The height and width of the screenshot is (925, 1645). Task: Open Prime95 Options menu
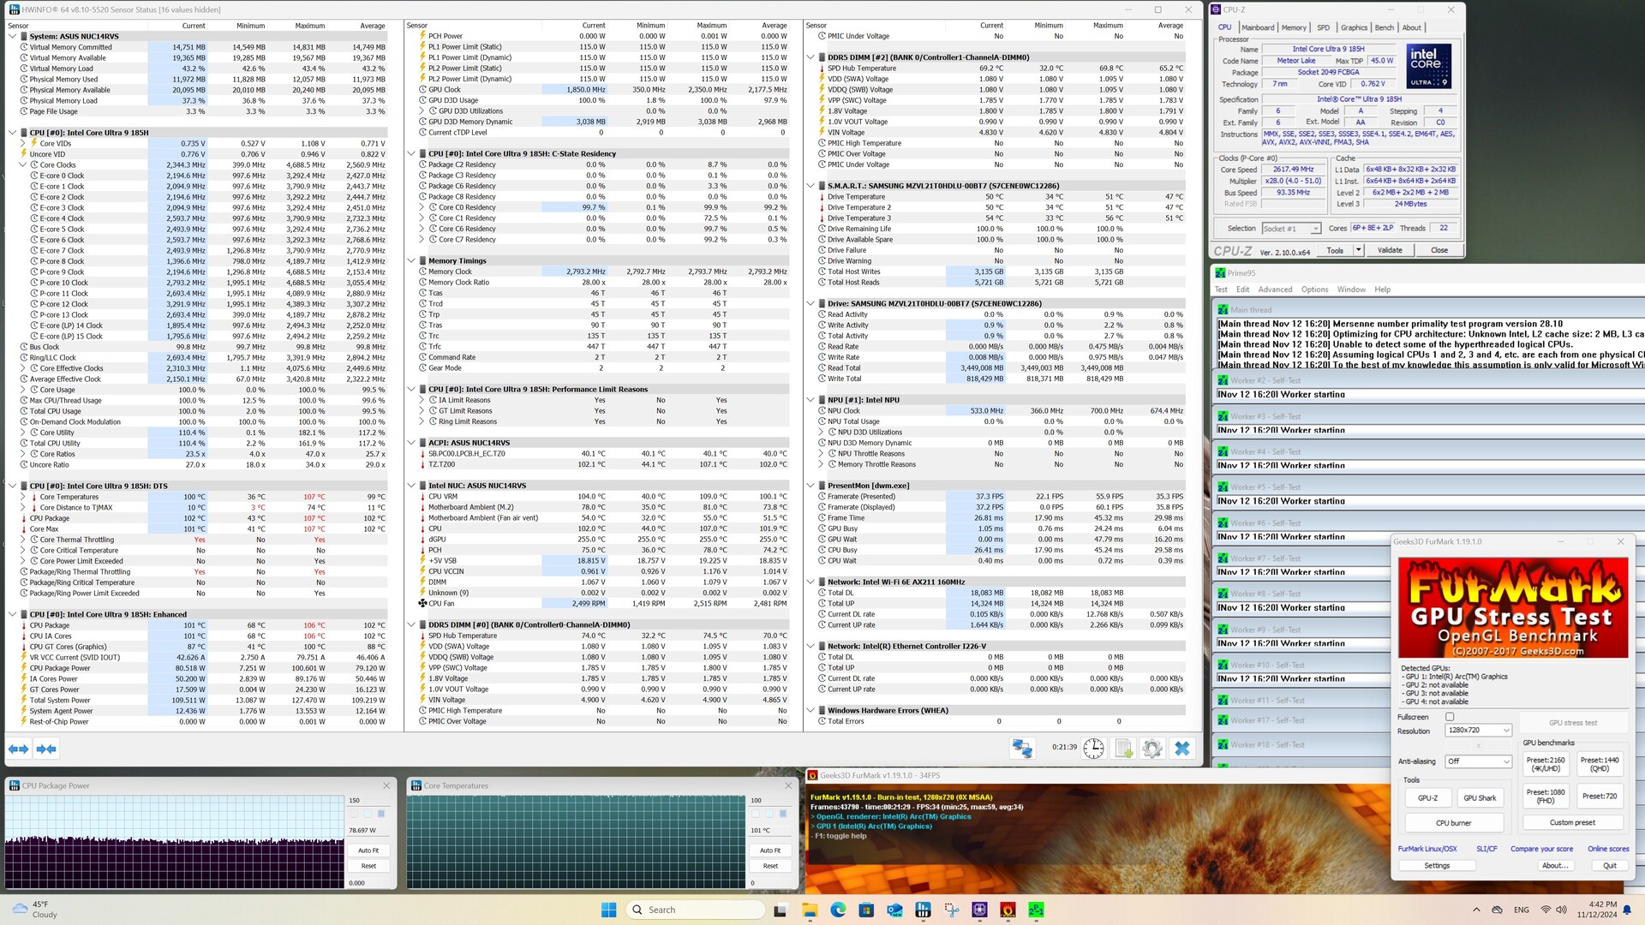(x=1314, y=289)
